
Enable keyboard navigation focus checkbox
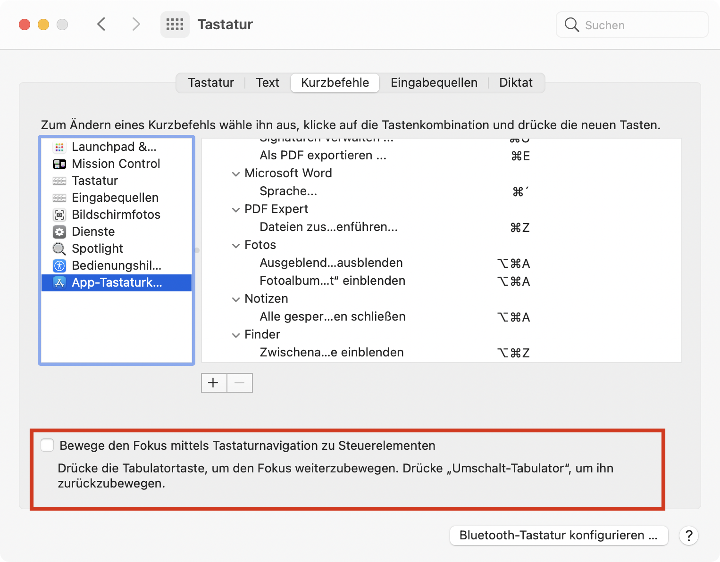[x=47, y=445]
